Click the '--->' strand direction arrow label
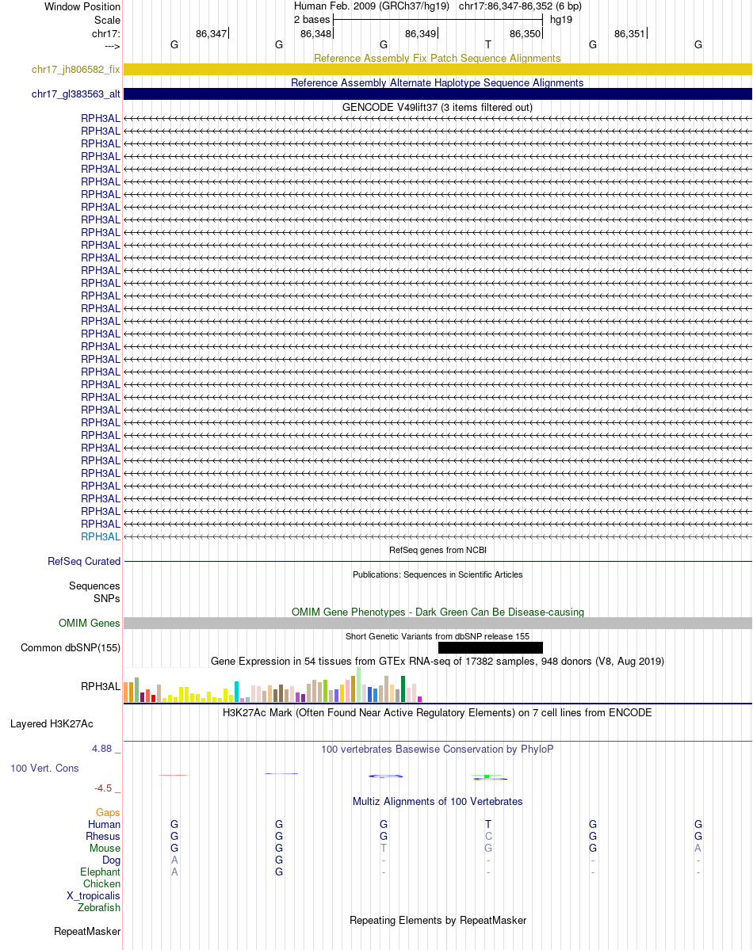This screenshot has height=950, width=753. (x=113, y=46)
